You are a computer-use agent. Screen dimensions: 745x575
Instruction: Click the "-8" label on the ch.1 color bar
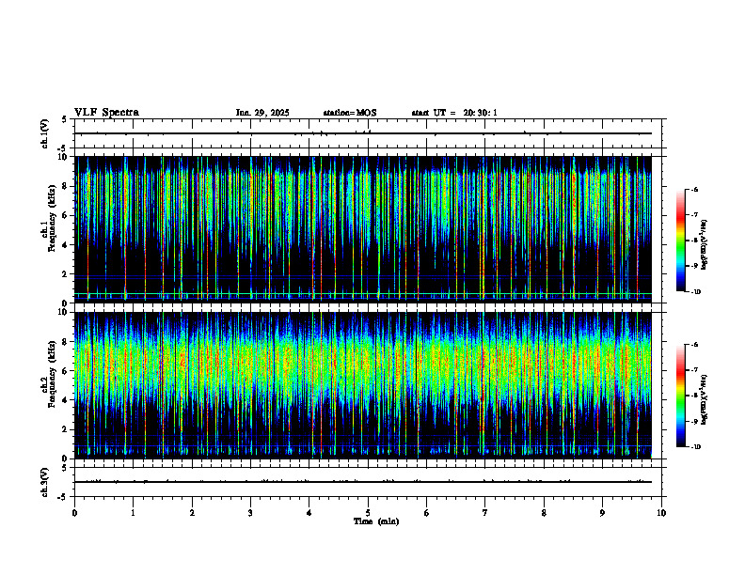coord(694,241)
